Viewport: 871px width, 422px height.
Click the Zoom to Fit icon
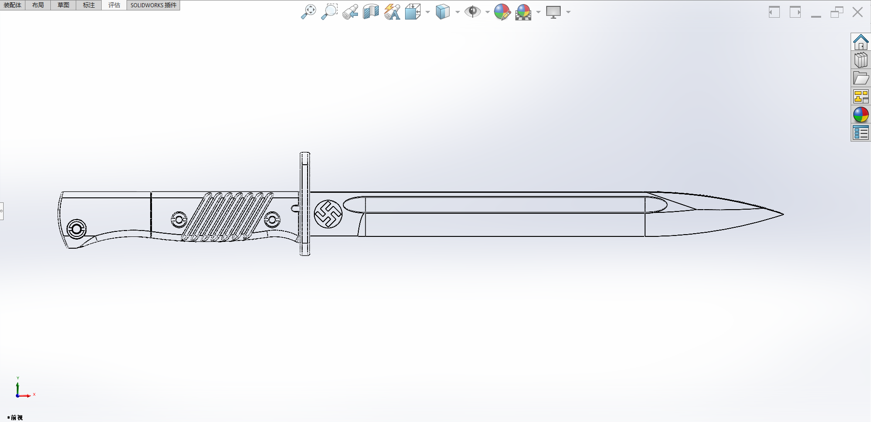(308, 12)
